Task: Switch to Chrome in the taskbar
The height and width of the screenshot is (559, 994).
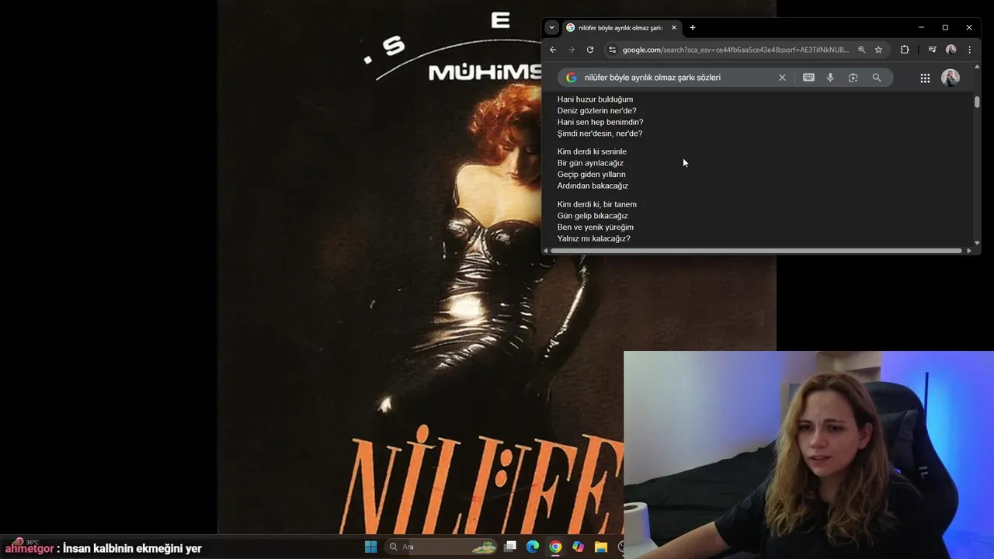Action: pyautogui.click(x=555, y=547)
